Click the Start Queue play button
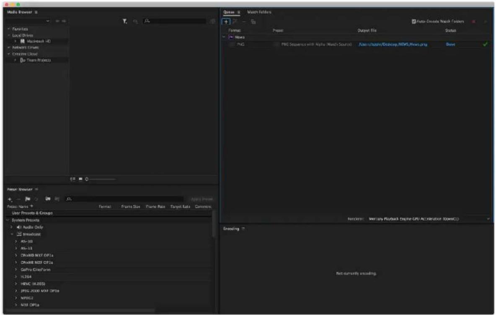The image size is (496, 315). click(x=485, y=21)
